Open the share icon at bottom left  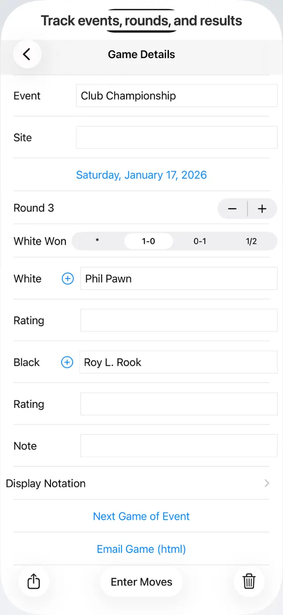coord(34,581)
